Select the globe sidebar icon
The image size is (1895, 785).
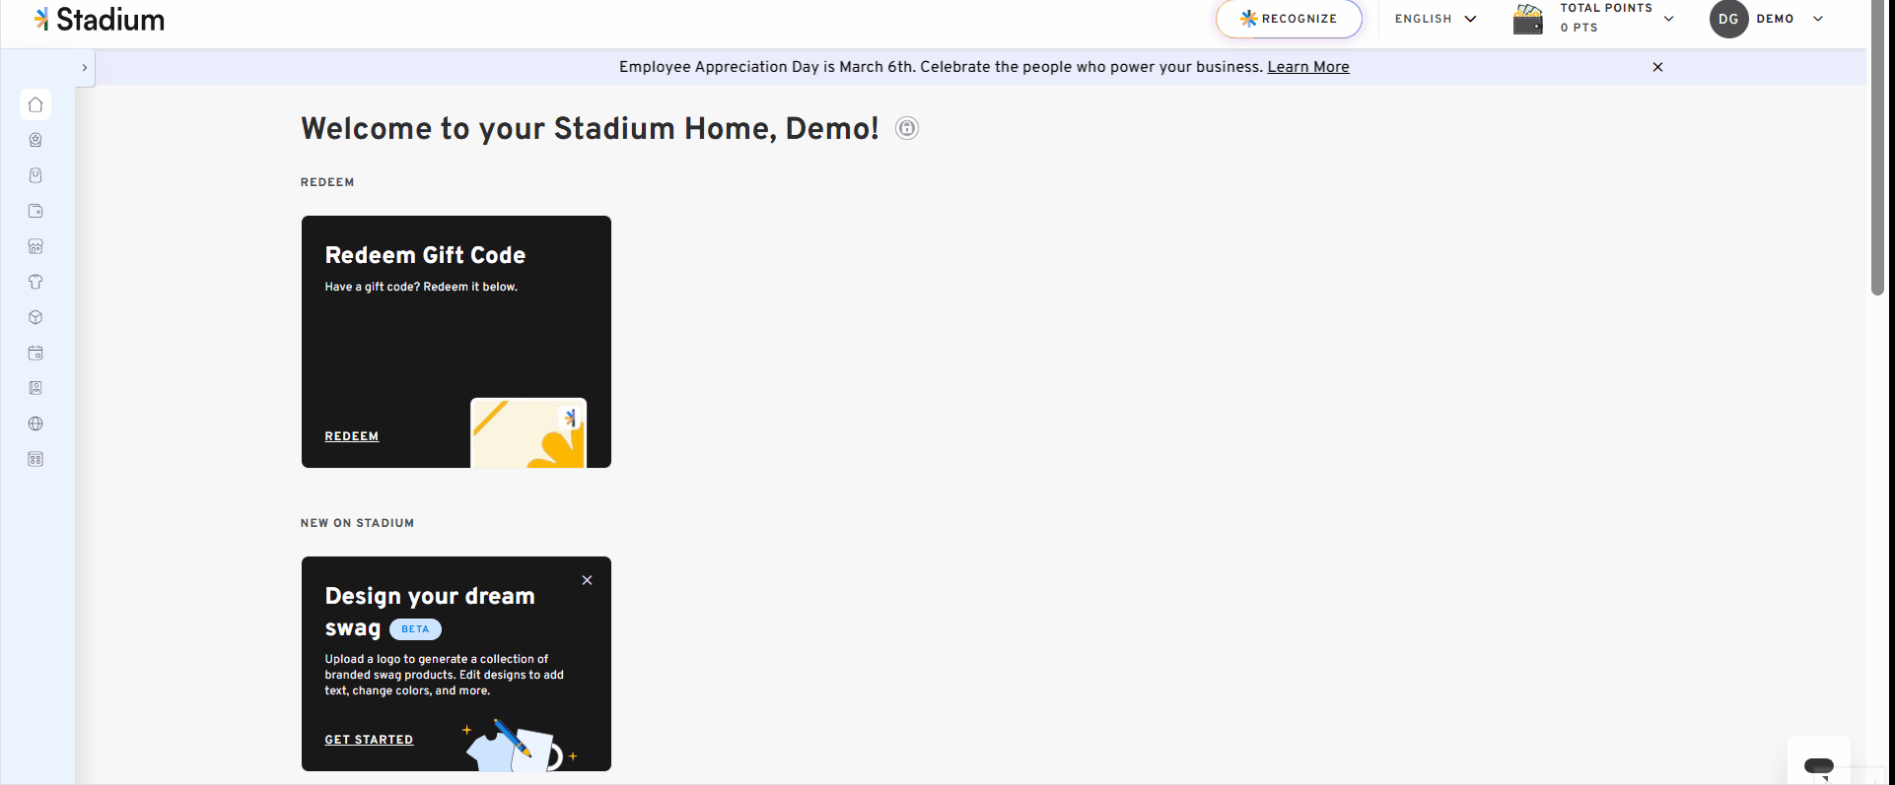[35, 424]
